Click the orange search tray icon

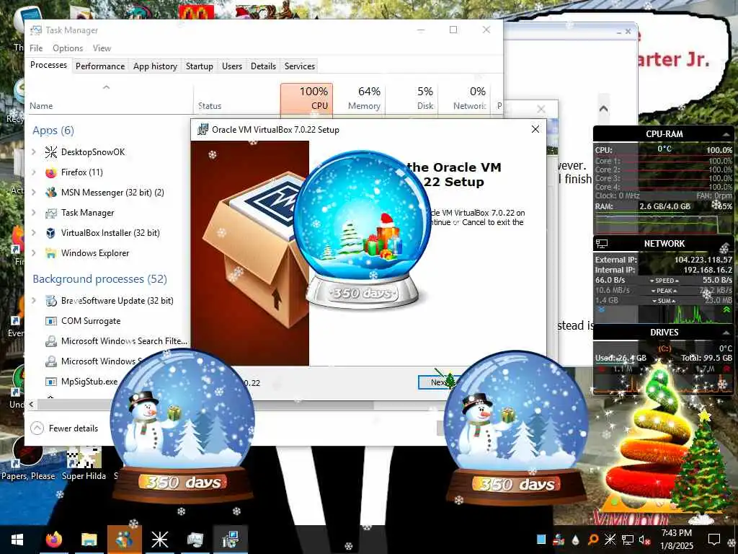pyautogui.click(x=593, y=540)
